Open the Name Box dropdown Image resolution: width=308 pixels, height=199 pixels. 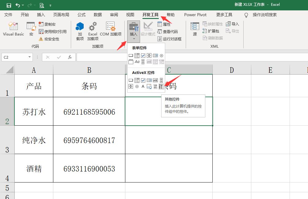tap(30, 57)
